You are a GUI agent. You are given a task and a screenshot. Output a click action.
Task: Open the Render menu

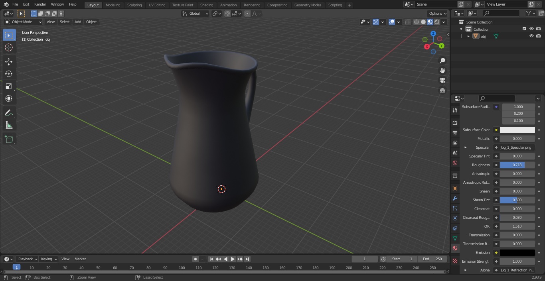pos(40,4)
